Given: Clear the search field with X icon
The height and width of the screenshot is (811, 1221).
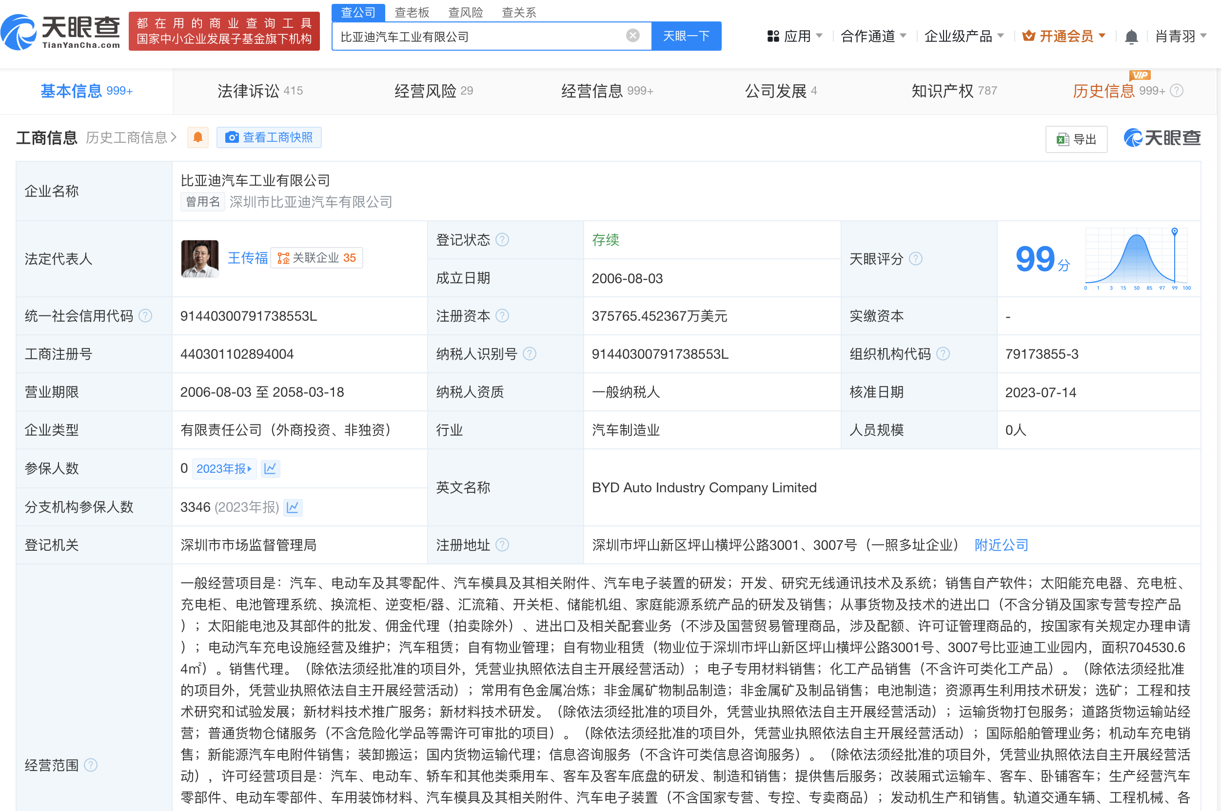Looking at the screenshot, I should pyautogui.click(x=632, y=36).
